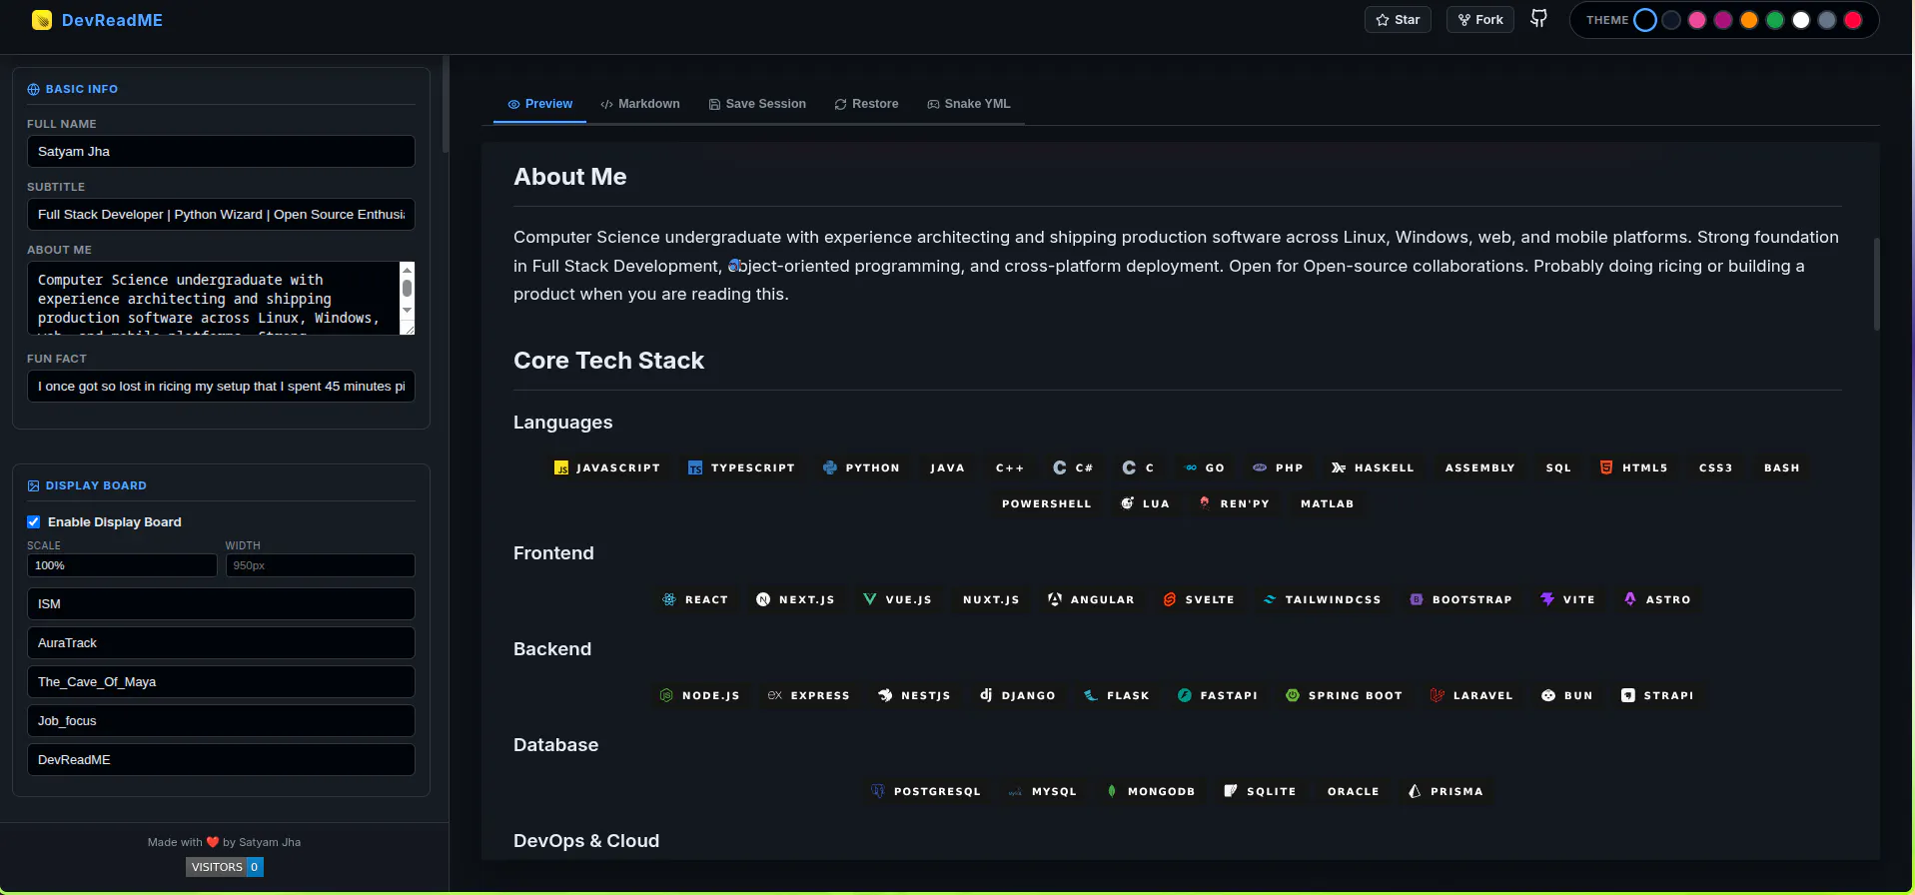The width and height of the screenshot is (1915, 895).
Task: Click the Go language badge
Action: (1205, 467)
